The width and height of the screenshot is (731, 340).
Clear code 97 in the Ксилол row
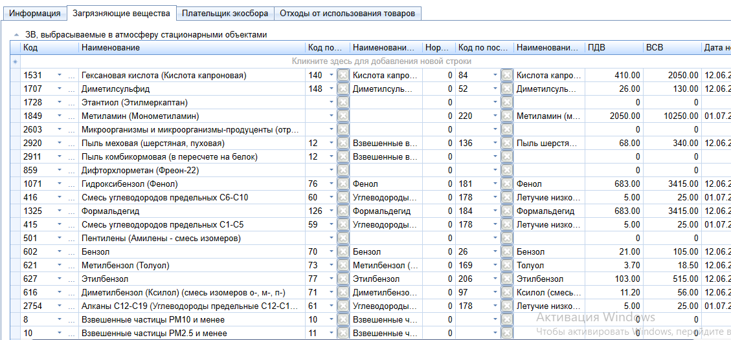point(507,293)
